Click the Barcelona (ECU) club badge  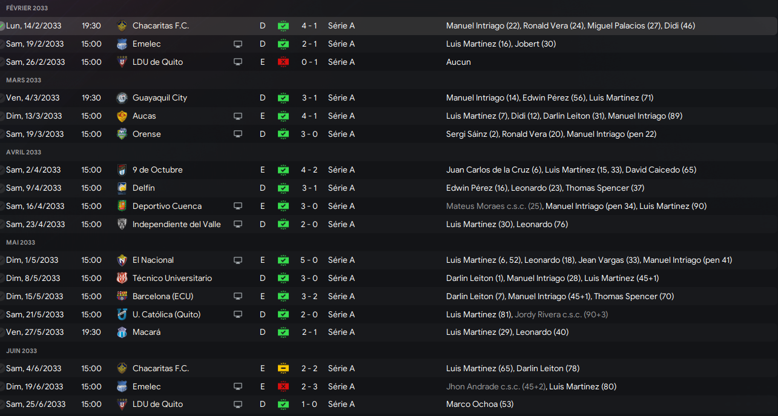[122, 297]
